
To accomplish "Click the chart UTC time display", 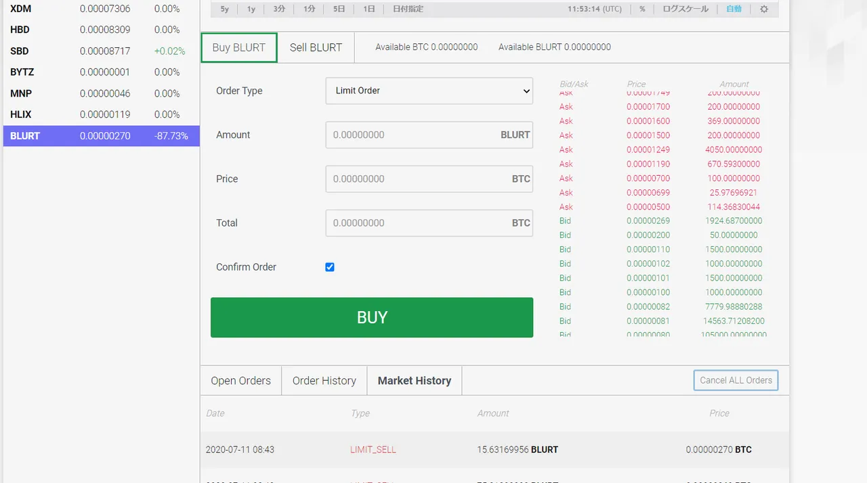I will (x=595, y=9).
